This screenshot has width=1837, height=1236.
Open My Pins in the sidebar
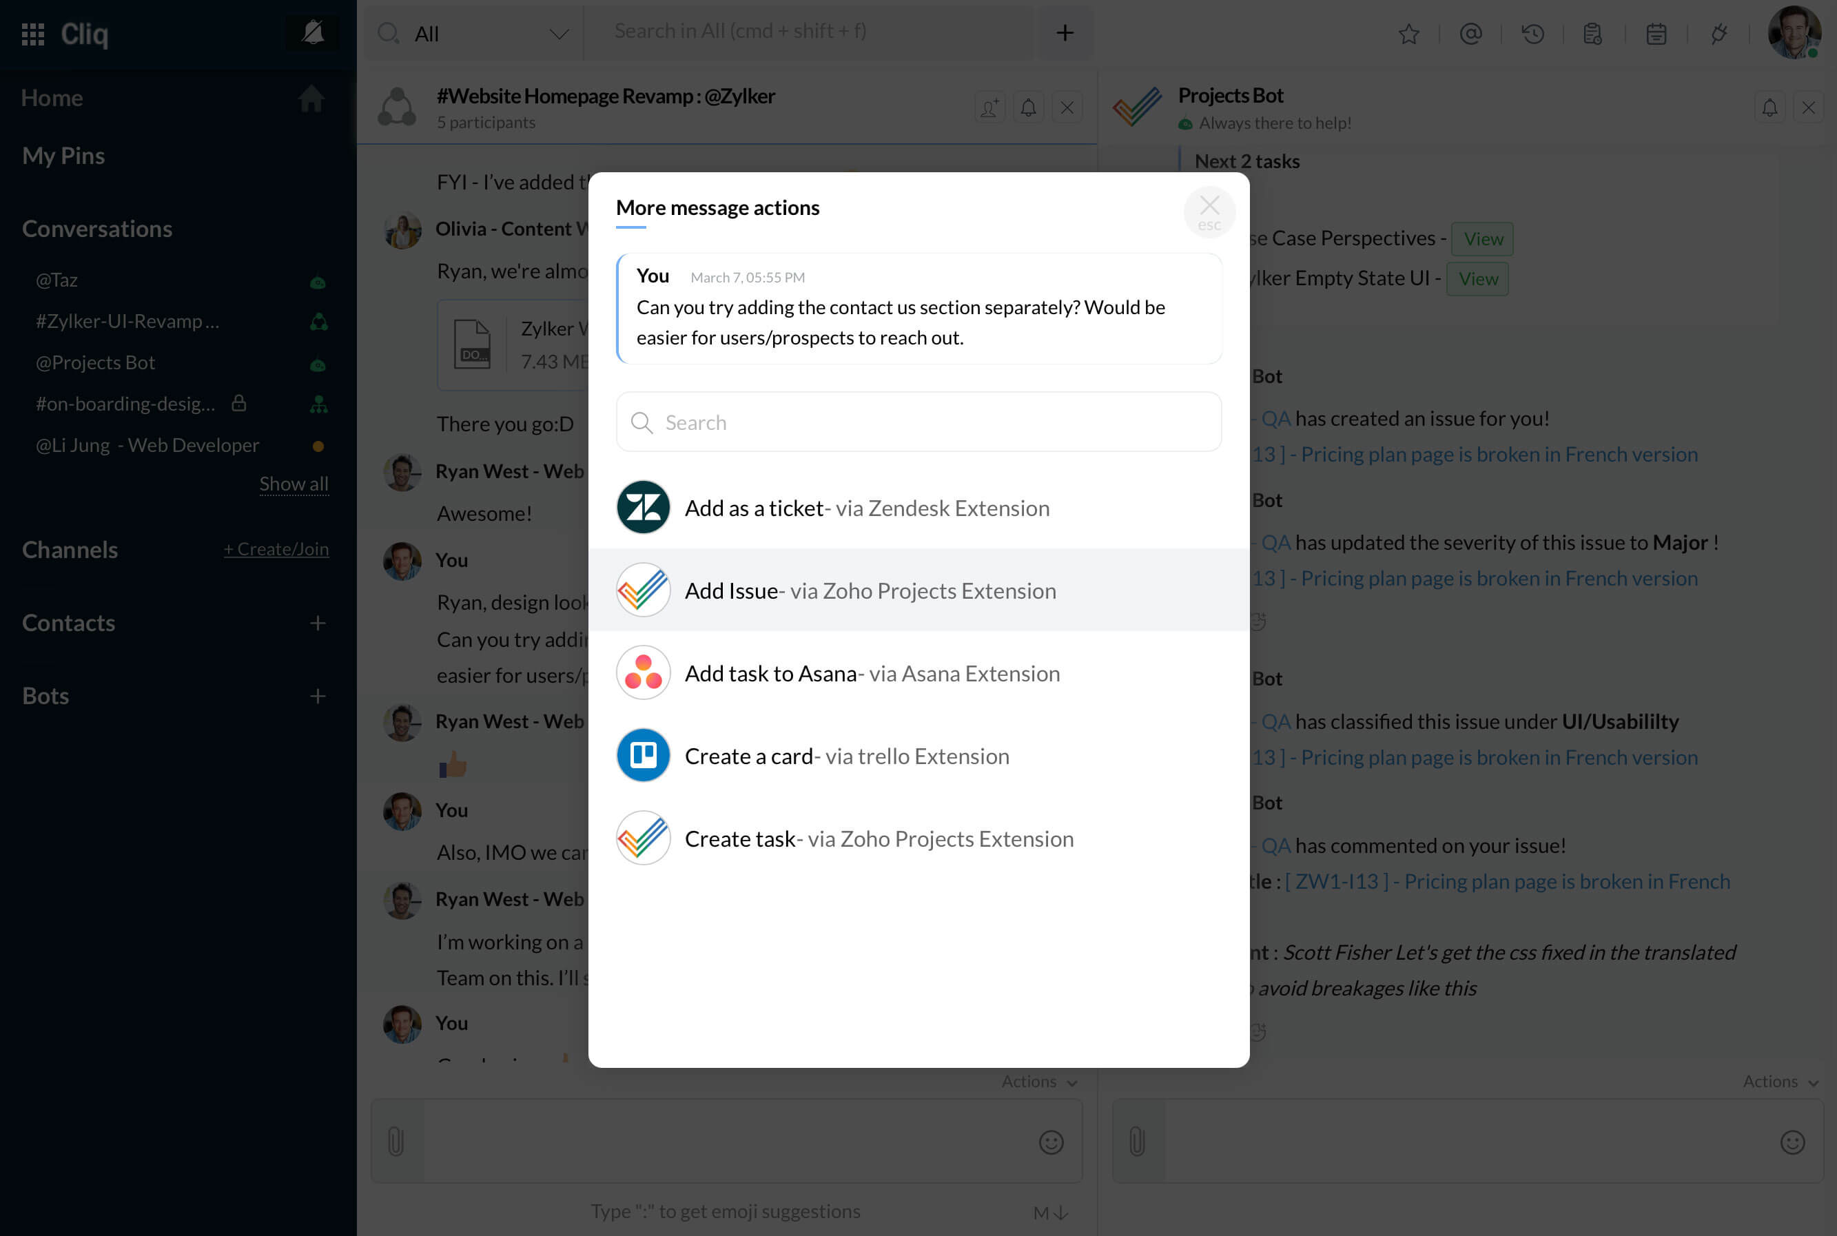(63, 156)
